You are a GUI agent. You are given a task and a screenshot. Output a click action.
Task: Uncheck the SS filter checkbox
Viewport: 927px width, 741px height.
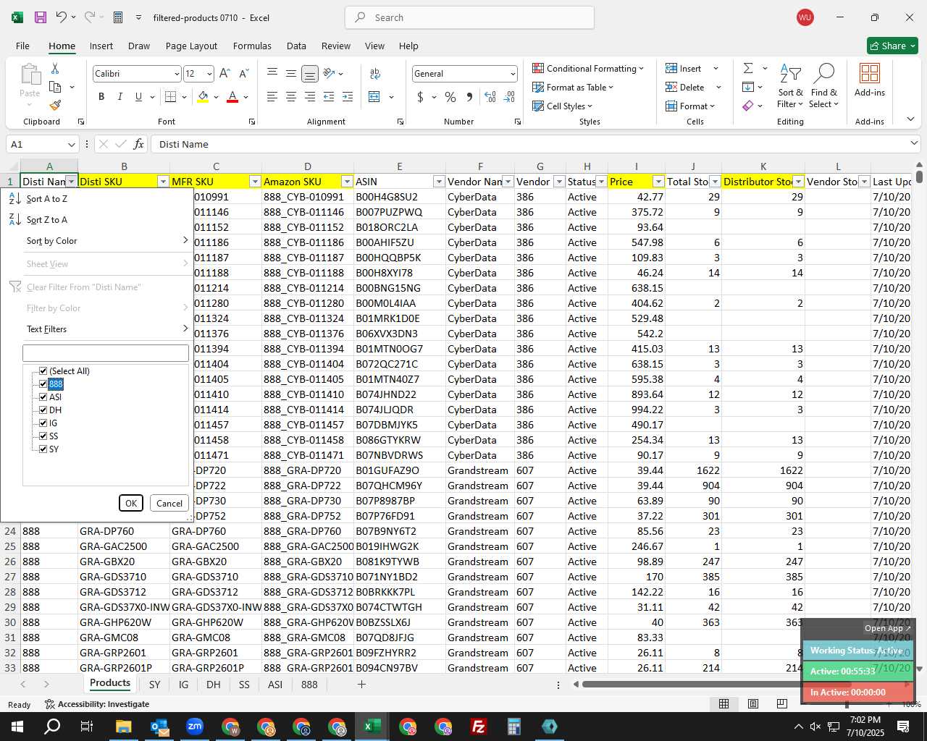43,436
